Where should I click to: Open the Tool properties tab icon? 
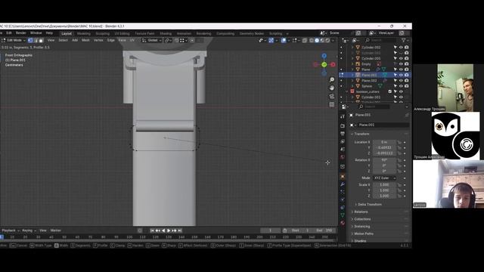pos(343,116)
